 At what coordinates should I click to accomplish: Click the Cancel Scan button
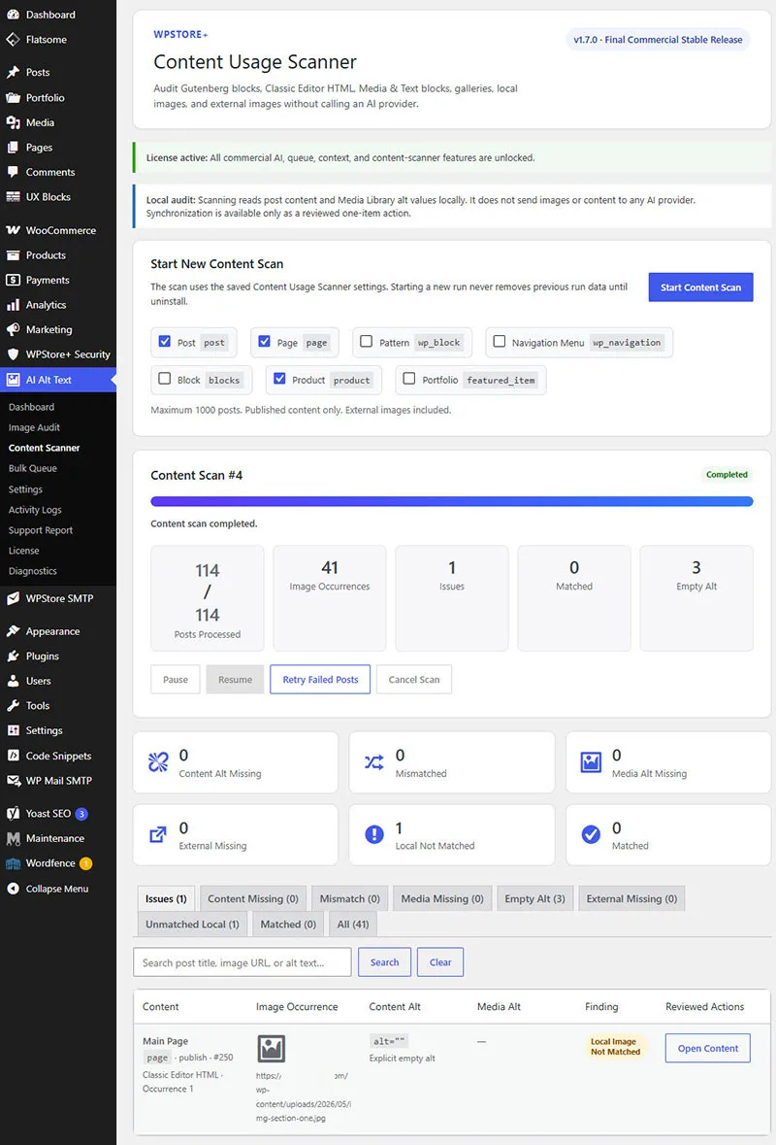pyautogui.click(x=413, y=679)
